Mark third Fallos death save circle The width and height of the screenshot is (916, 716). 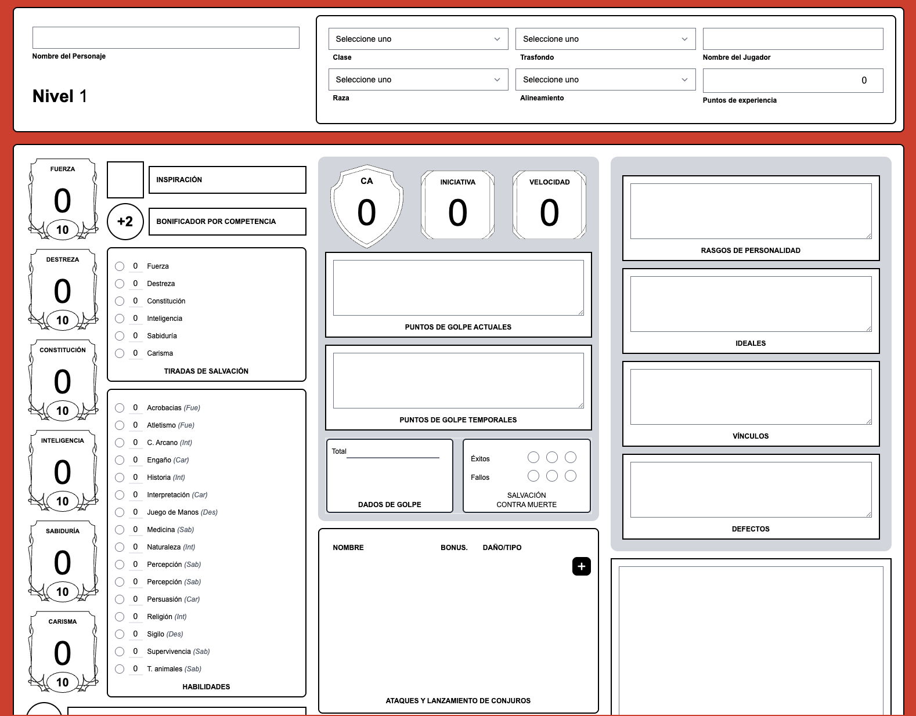571,476
